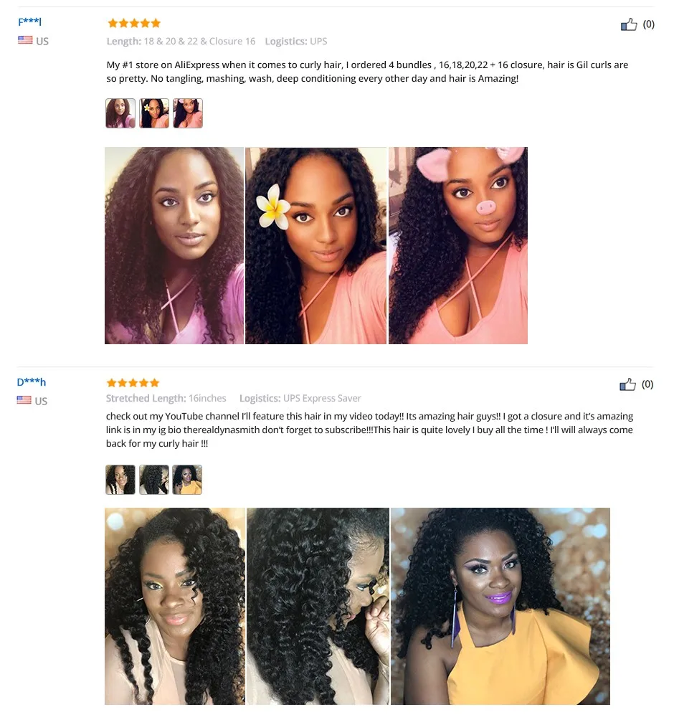This screenshot has width=674, height=725.
Task: Open large photo of woman in yellow top
Action: click(500, 606)
